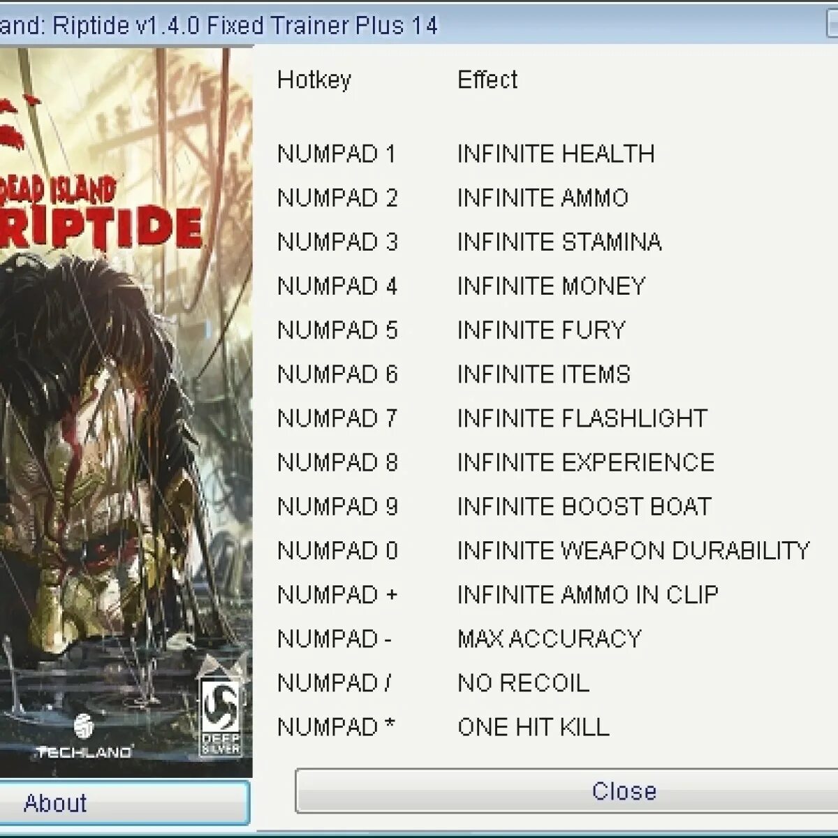Viewport: 838px width, 838px height.
Task: Click the Close button
Action: [x=566, y=791]
